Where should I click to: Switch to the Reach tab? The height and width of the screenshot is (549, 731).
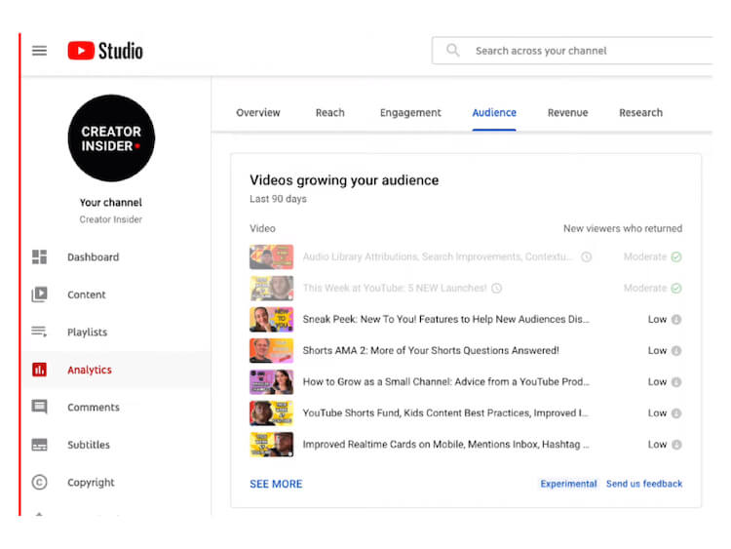pyautogui.click(x=329, y=112)
